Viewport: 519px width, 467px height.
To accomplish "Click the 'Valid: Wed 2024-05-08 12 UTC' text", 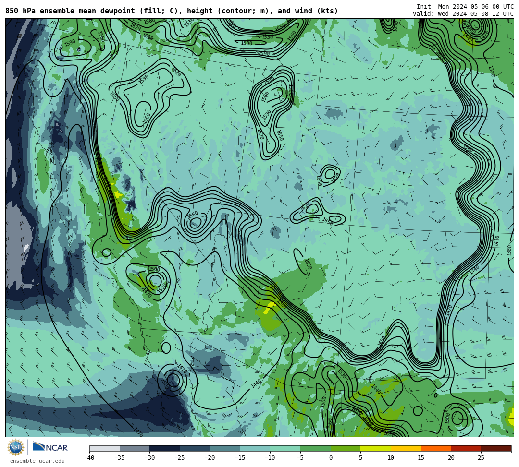I will [x=463, y=13].
